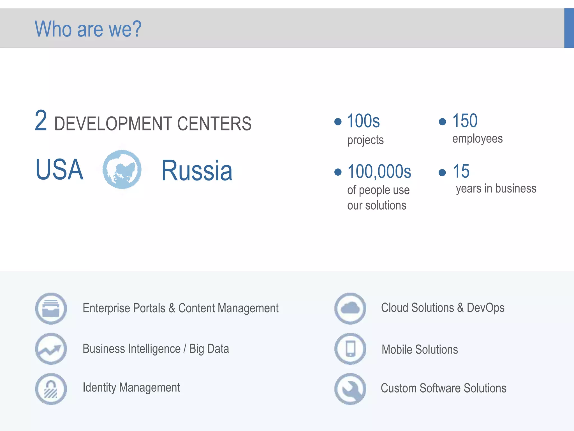This screenshot has height=431, width=574.
Task: Click the 'Custom Software Solutions' label
Action: (444, 388)
